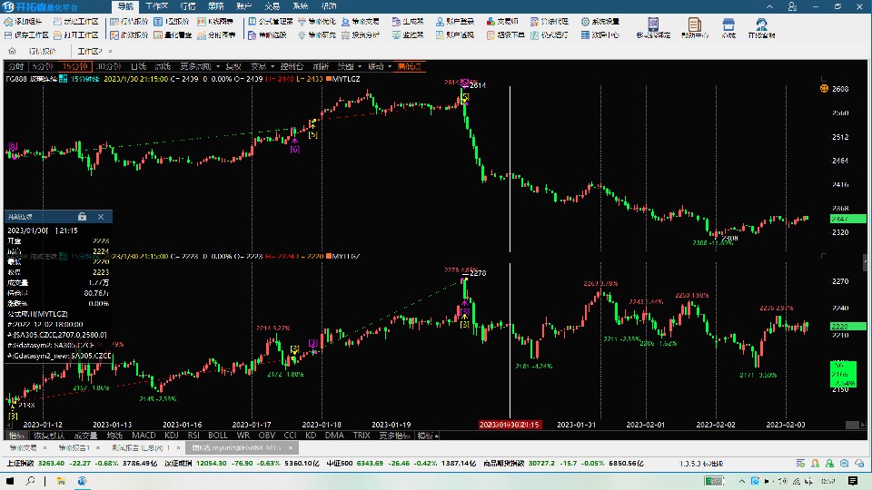Open the 系统设置 gear icon
Screen dimensions: 872x490
point(585,22)
